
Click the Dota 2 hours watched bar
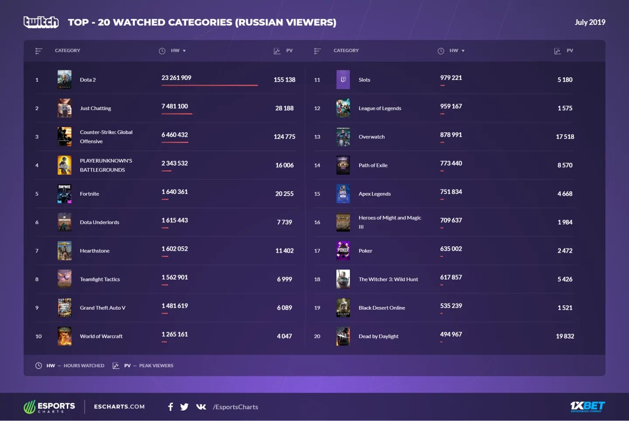210,85
